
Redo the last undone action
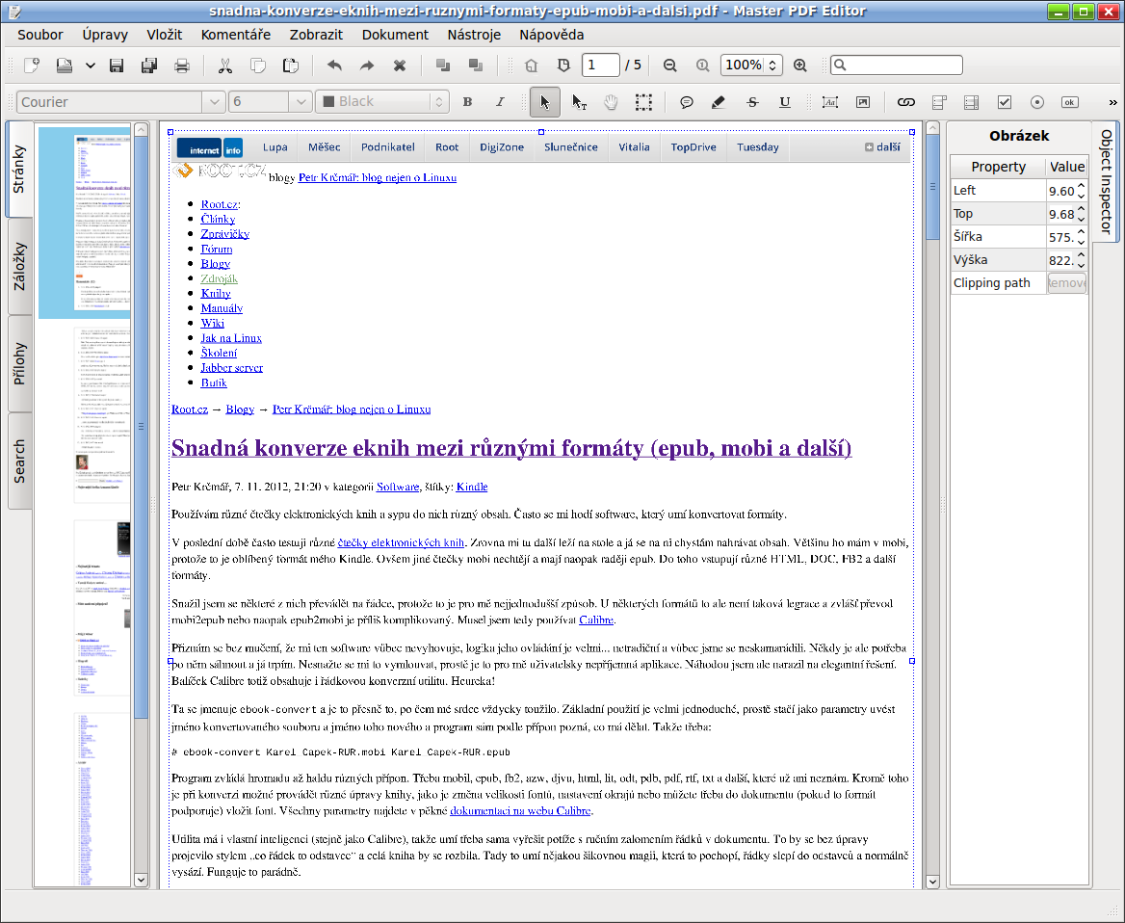click(367, 66)
